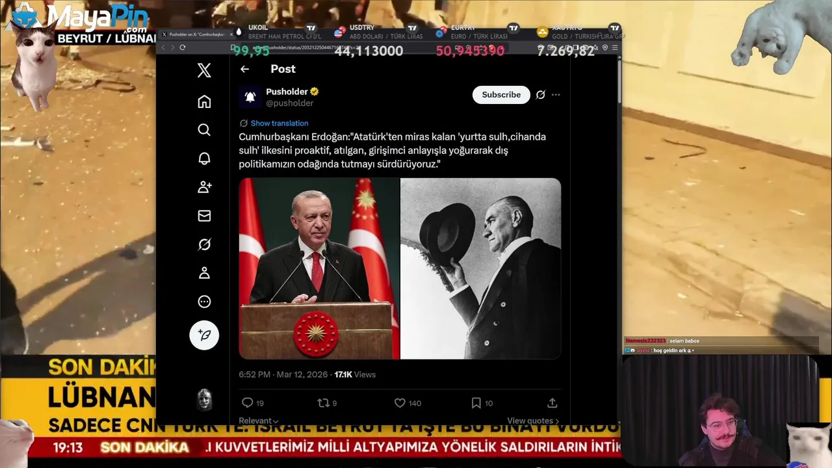Click the X logo in sidebar
The image size is (832, 468).
(x=204, y=70)
